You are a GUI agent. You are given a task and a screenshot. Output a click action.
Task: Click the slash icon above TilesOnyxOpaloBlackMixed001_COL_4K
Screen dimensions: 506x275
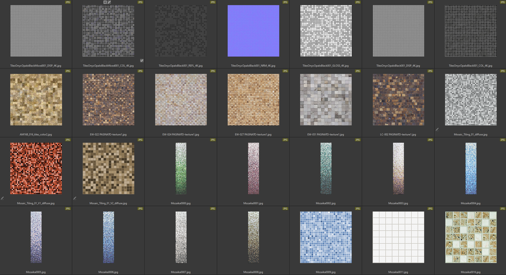click(x=109, y=2)
